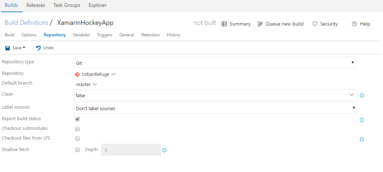This screenshot has height=172, width=383.
Task: Click the Security shield icon
Action: click(315, 24)
